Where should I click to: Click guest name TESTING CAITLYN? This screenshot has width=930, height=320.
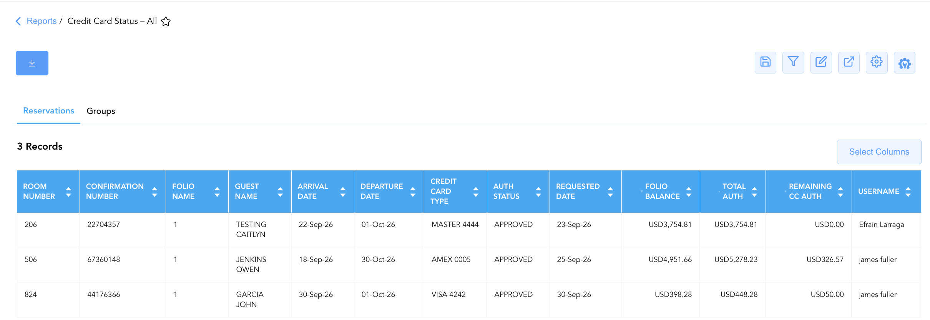(251, 230)
